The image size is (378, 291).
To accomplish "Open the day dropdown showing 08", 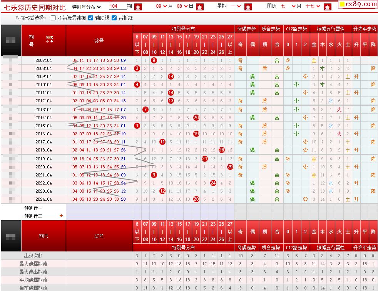I will pos(182,6).
